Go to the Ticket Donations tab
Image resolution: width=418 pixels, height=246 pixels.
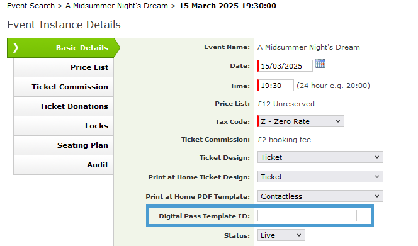(64, 106)
